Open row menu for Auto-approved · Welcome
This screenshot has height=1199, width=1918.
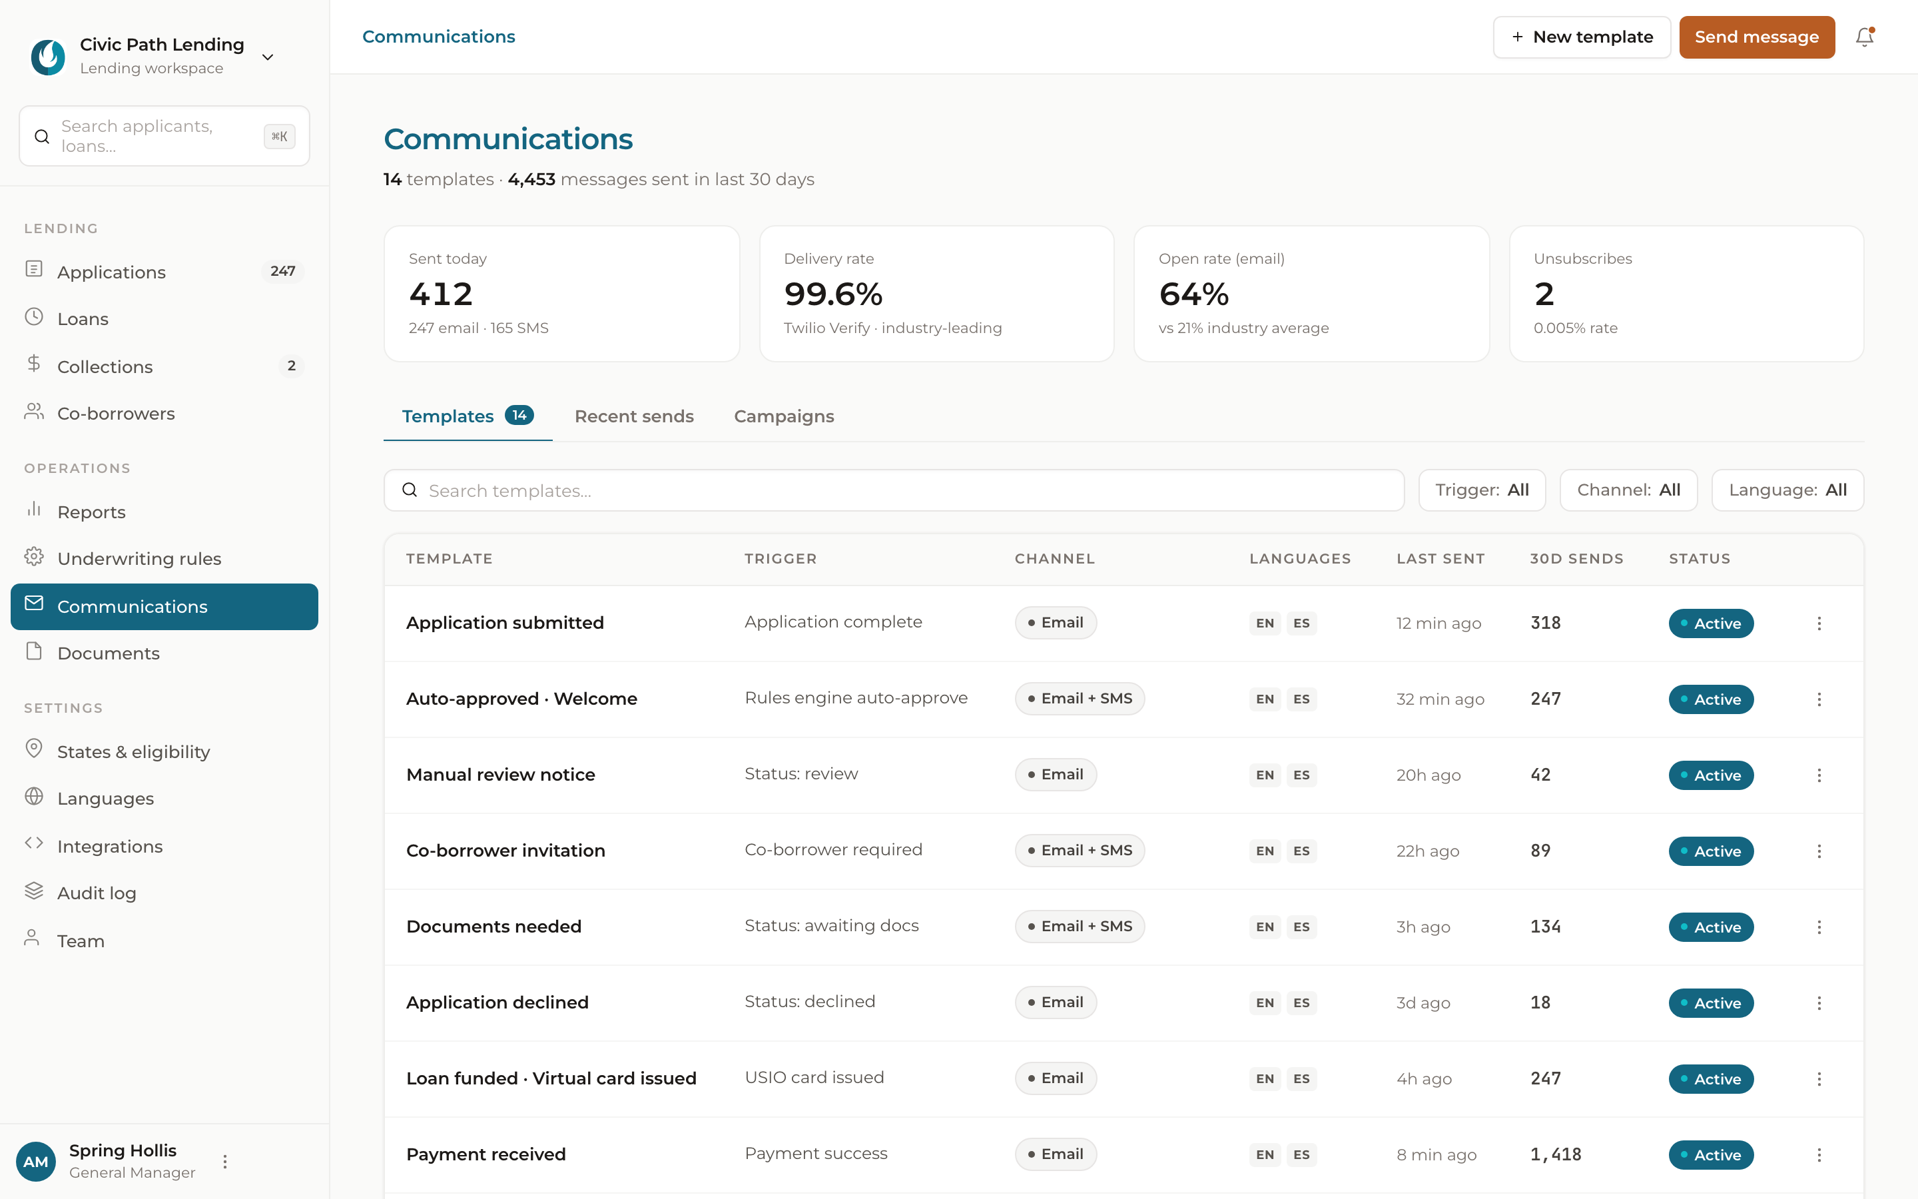[x=1819, y=699]
